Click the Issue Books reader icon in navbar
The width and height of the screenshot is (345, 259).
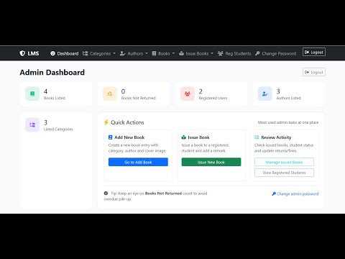pyautogui.click(x=182, y=53)
